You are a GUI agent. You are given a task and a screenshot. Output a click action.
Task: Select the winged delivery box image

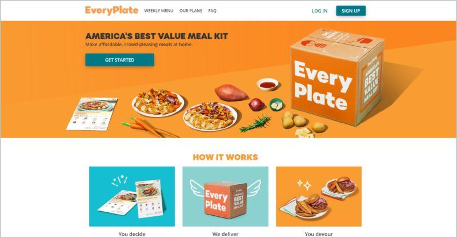[x=225, y=196]
